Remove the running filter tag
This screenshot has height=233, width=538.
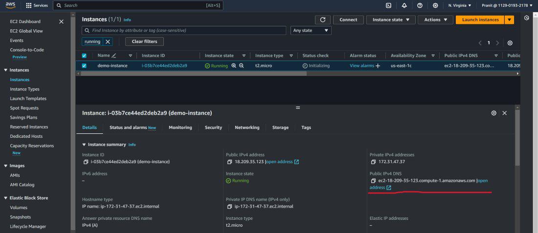(108, 42)
